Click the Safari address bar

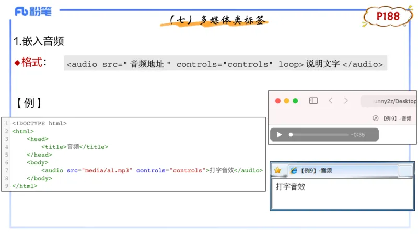(x=389, y=101)
